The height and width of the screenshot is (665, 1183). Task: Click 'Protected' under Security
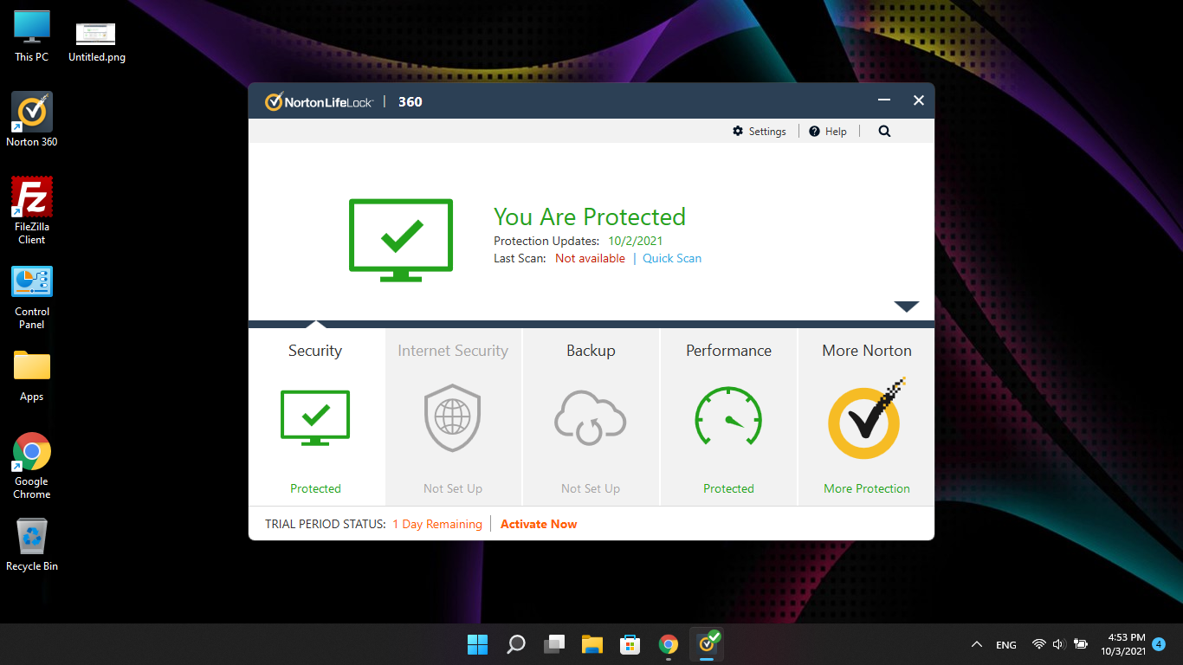coord(316,488)
